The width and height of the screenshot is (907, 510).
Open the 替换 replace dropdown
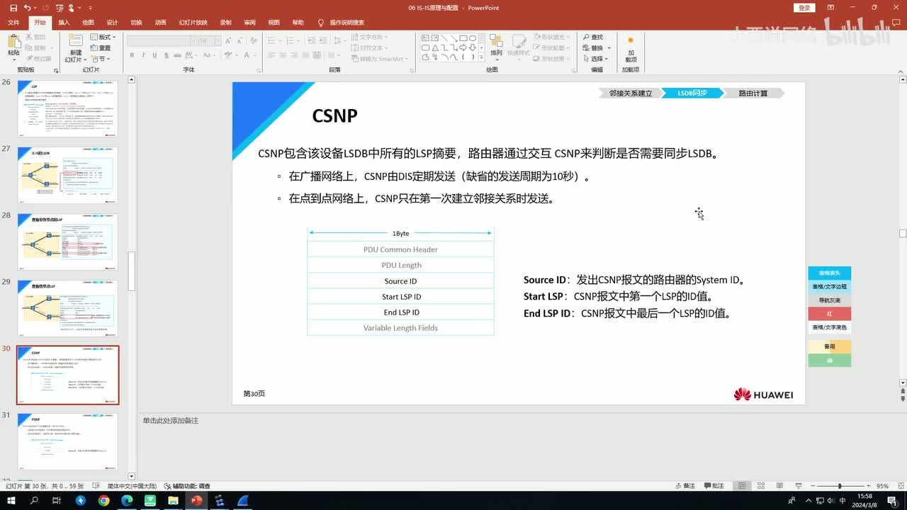[595, 48]
